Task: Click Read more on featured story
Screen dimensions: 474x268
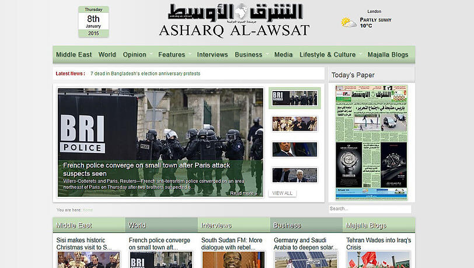Action: click(243, 193)
